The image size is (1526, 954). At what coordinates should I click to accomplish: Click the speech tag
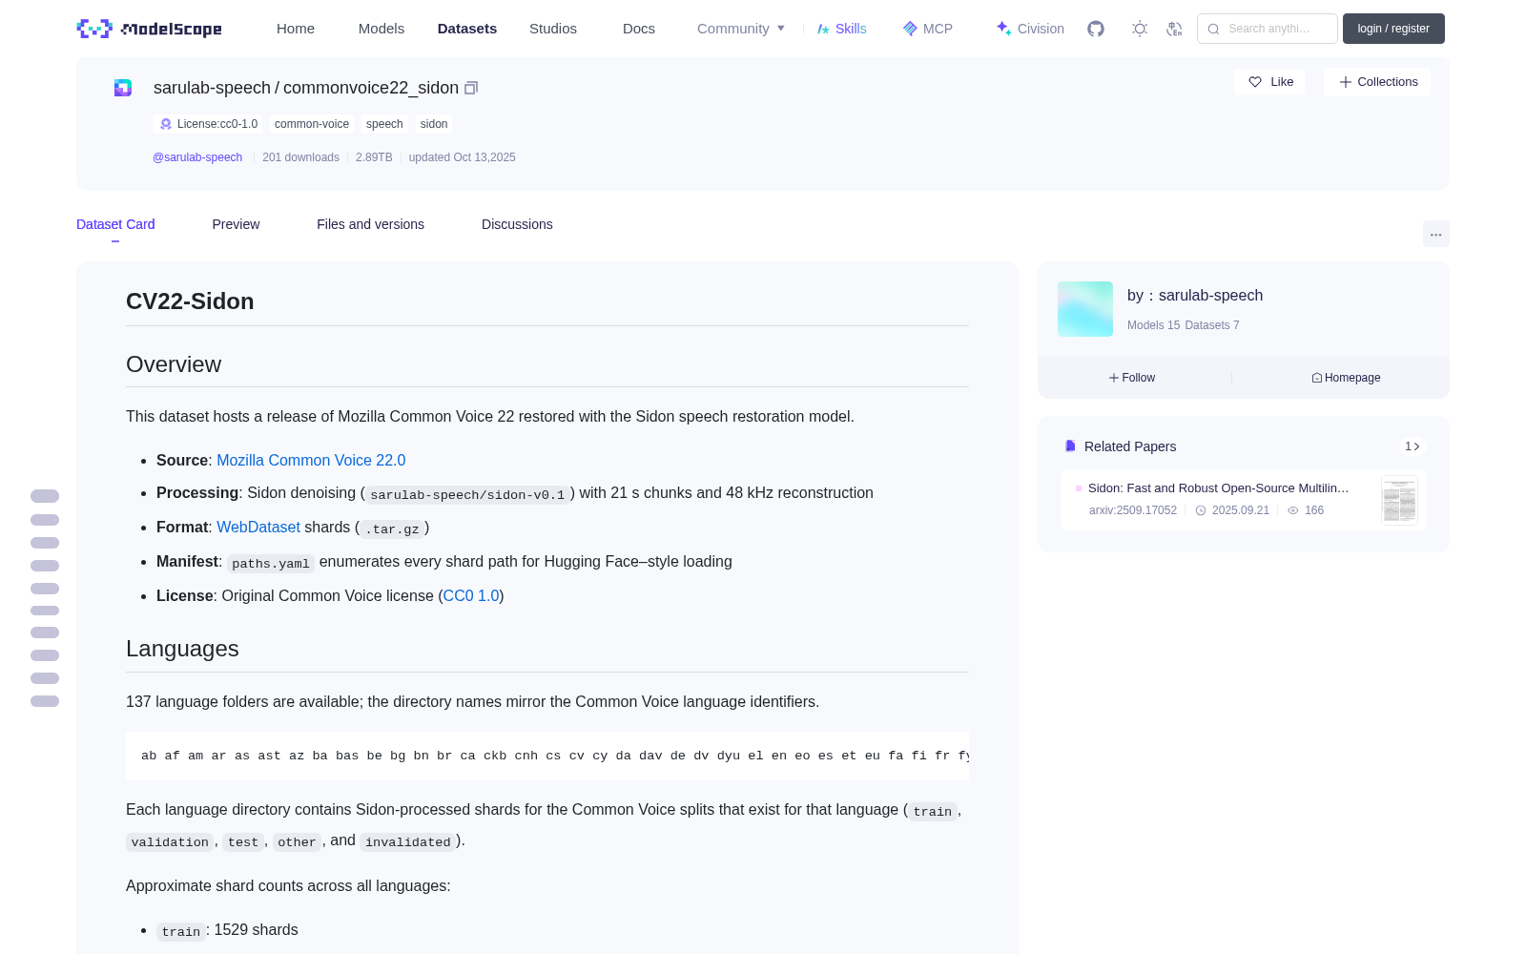pyautogui.click(x=384, y=124)
